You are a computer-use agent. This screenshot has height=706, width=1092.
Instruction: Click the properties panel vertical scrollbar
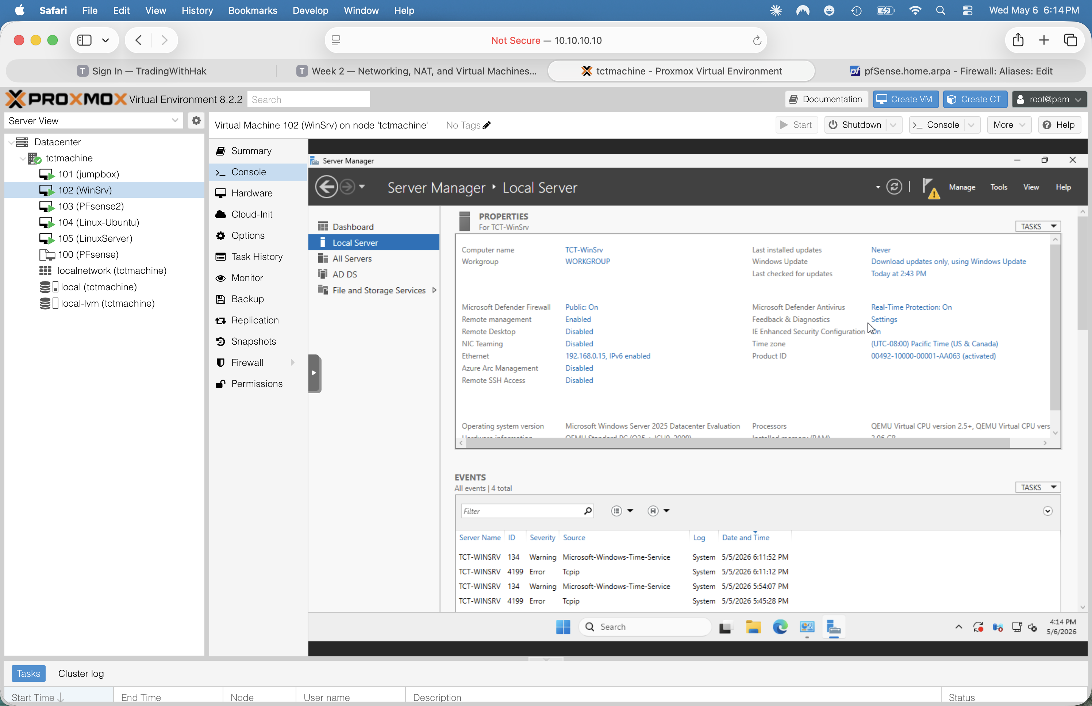click(x=1056, y=327)
